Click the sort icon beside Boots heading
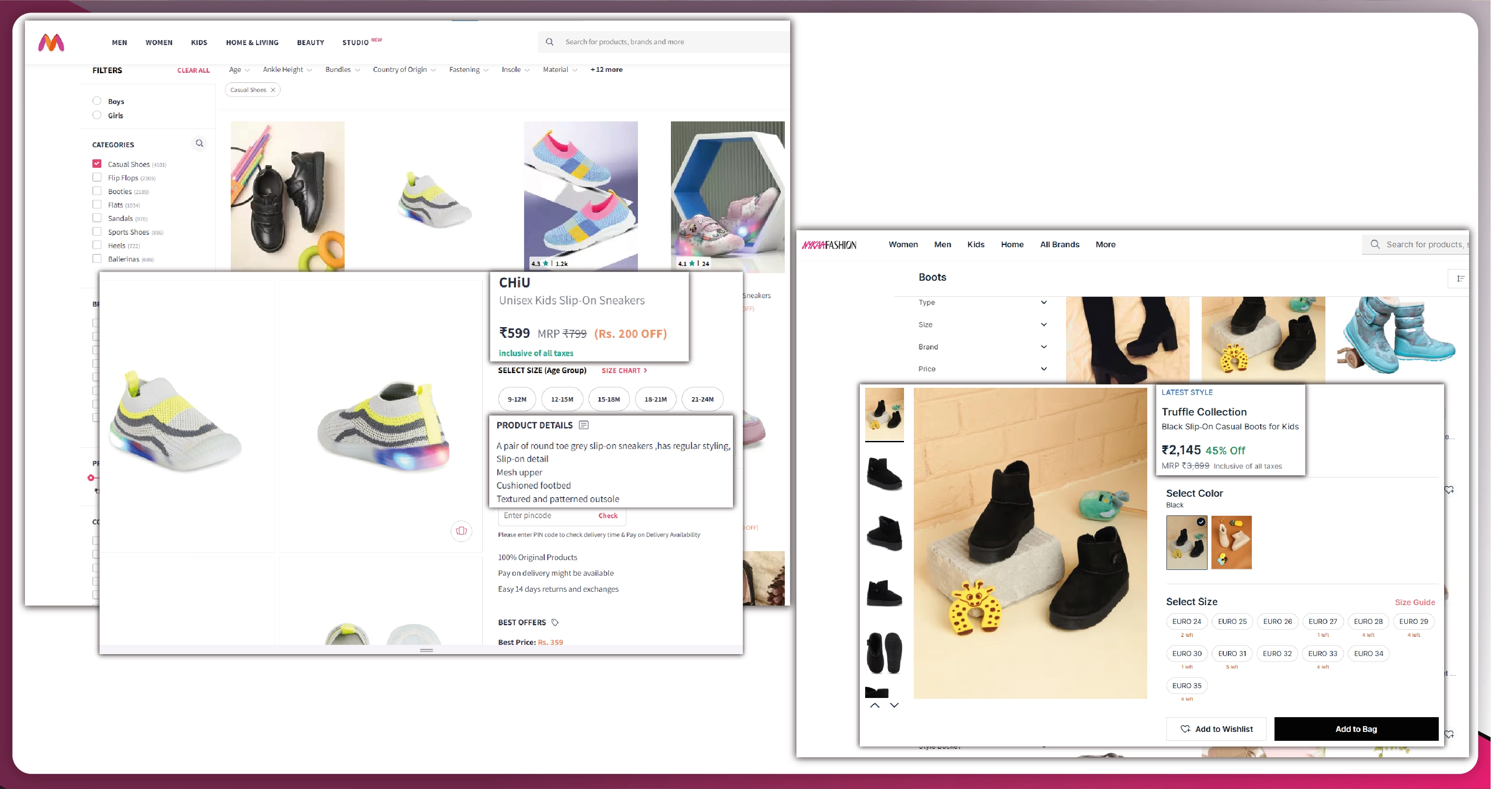Image resolution: width=1491 pixels, height=789 pixels. click(x=1460, y=278)
